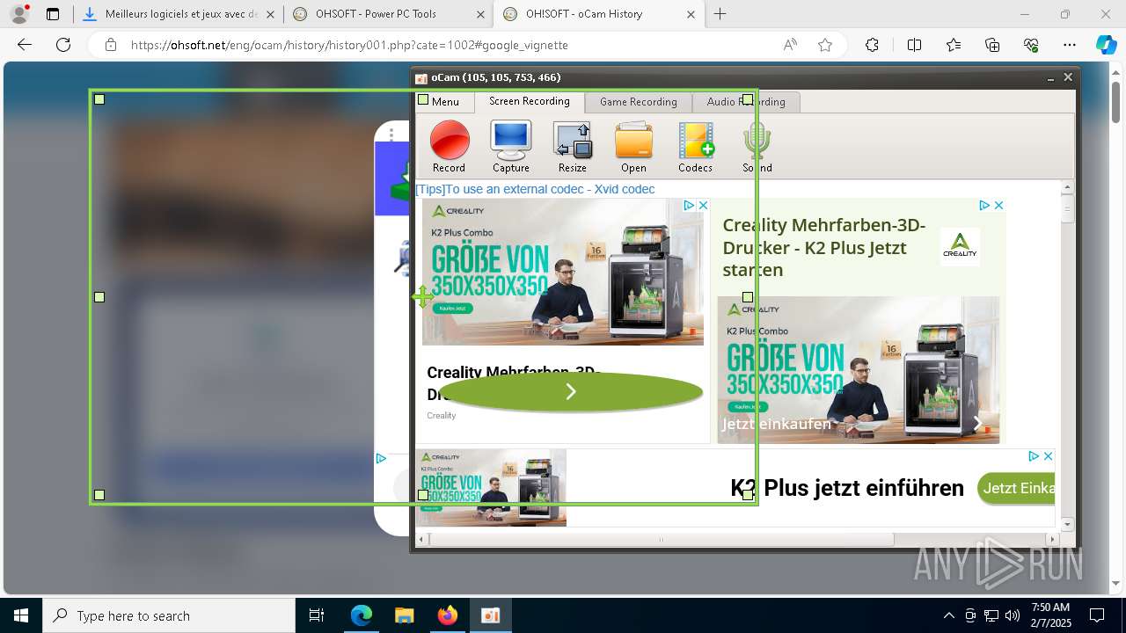Image resolution: width=1126 pixels, height=633 pixels.
Task: Switch to the Screen Recording tab
Action: tap(530, 101)
